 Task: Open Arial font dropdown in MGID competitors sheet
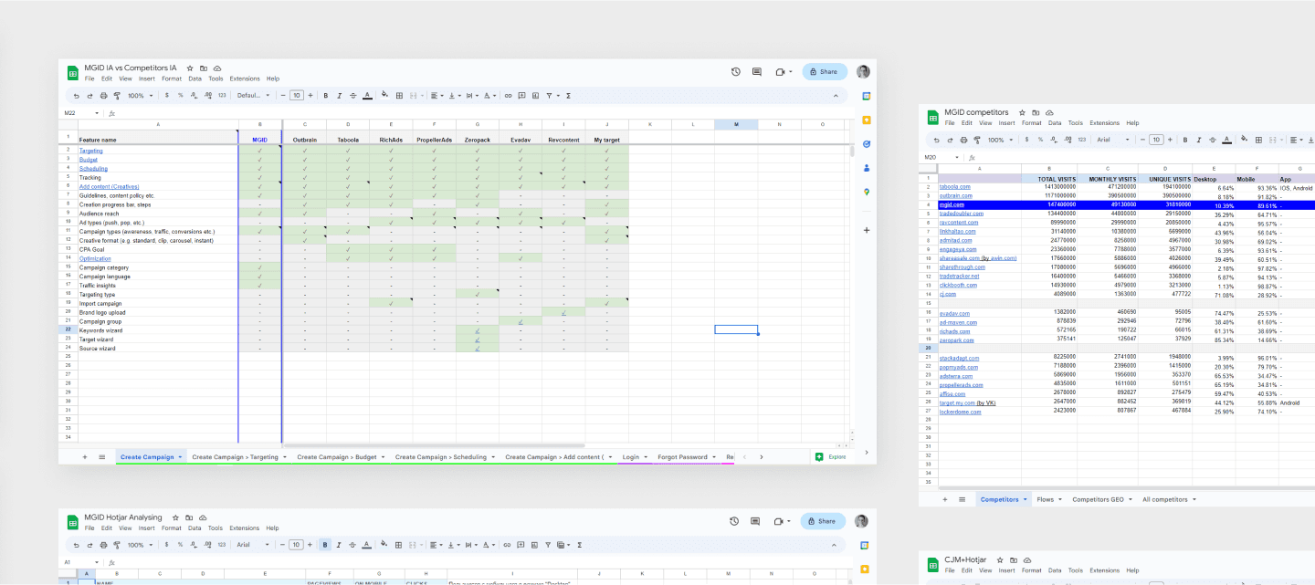tap(1111, 140)
